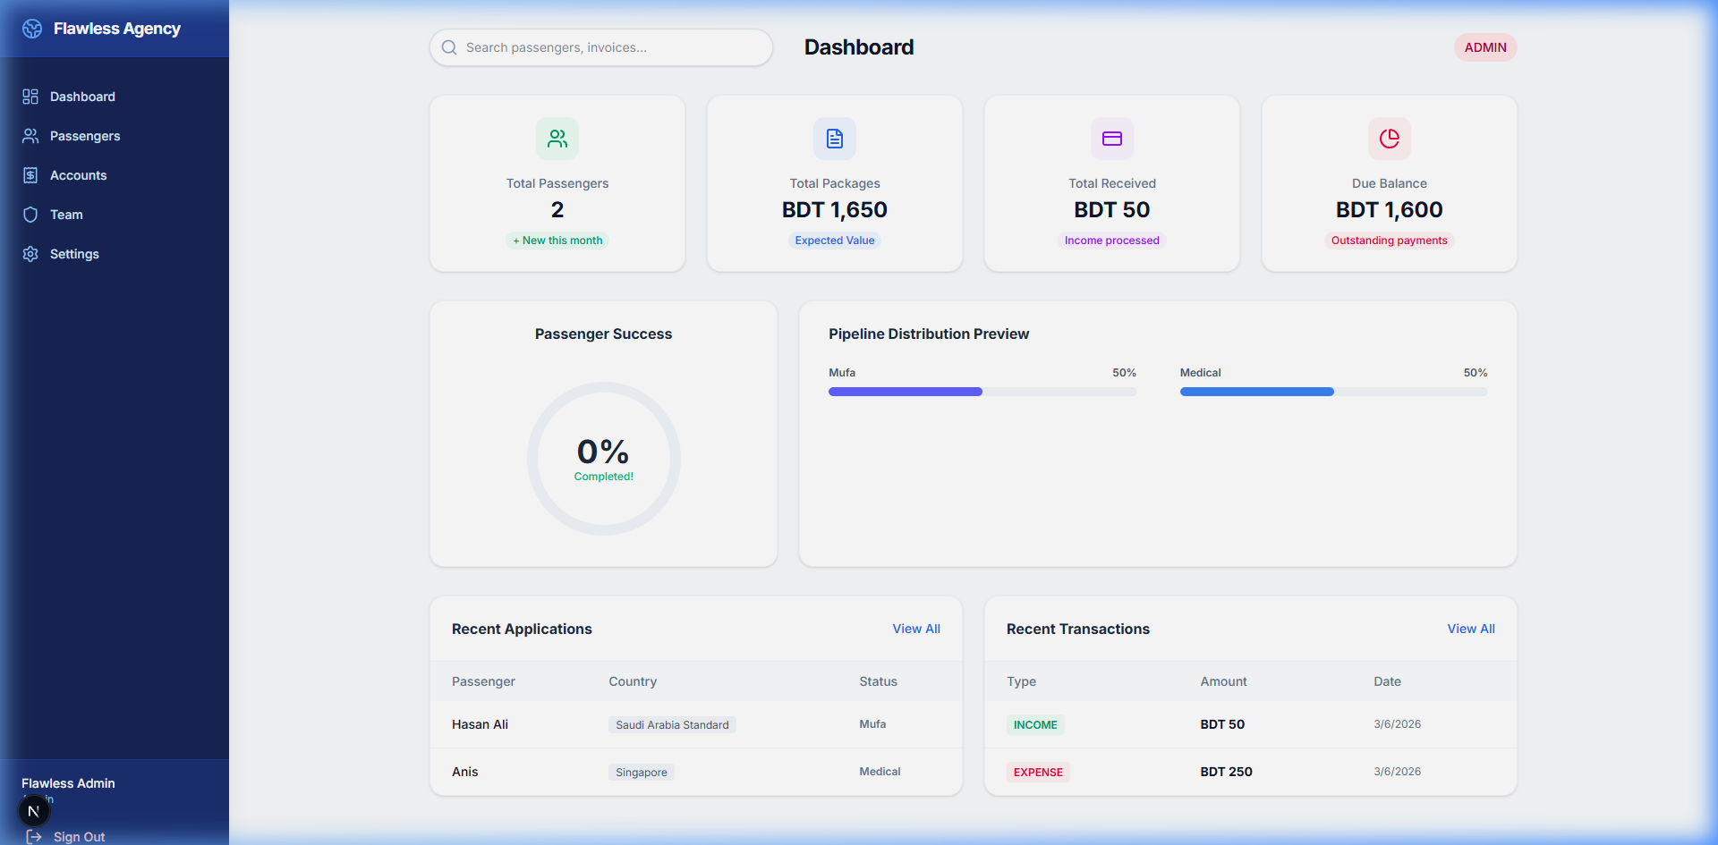View all recent applications
1718x845 pixels.
(915, 629)
